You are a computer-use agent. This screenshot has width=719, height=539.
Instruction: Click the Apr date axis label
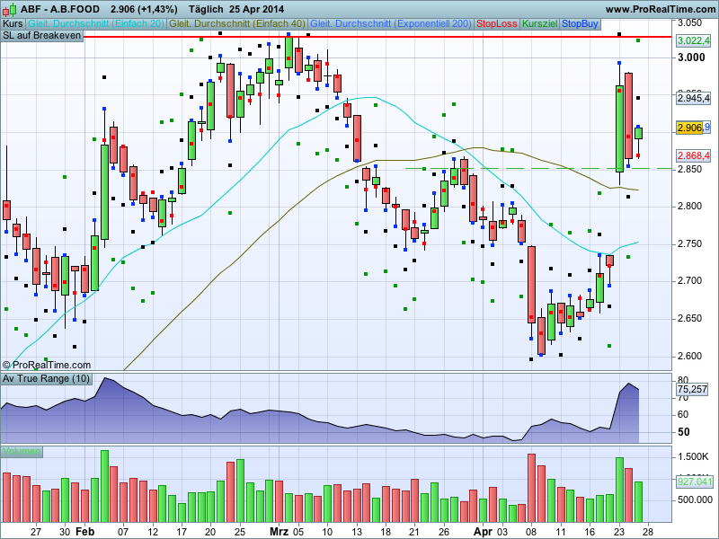click(x=483, y=532)
